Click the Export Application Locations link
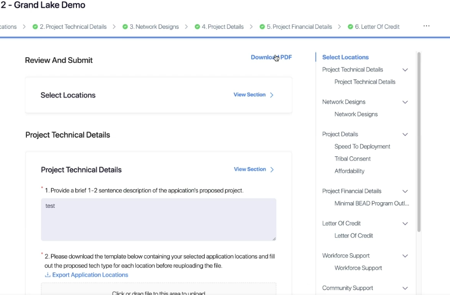Viewport: 450px width, 295px height. 90,275
